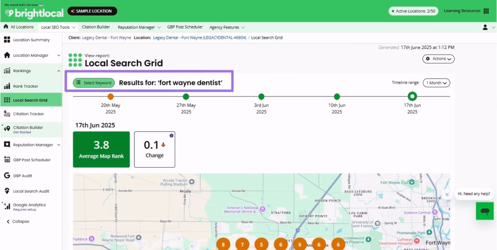
Task: Open GBP Audit from sidebar
Action: point(22,175)
